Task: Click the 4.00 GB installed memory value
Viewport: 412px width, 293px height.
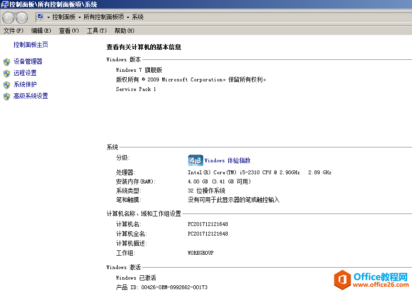Action: pyautogui.click(x=219, y=181)
